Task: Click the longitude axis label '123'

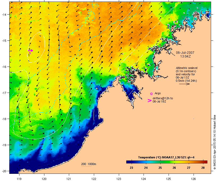Action: (x=119, y=179)
